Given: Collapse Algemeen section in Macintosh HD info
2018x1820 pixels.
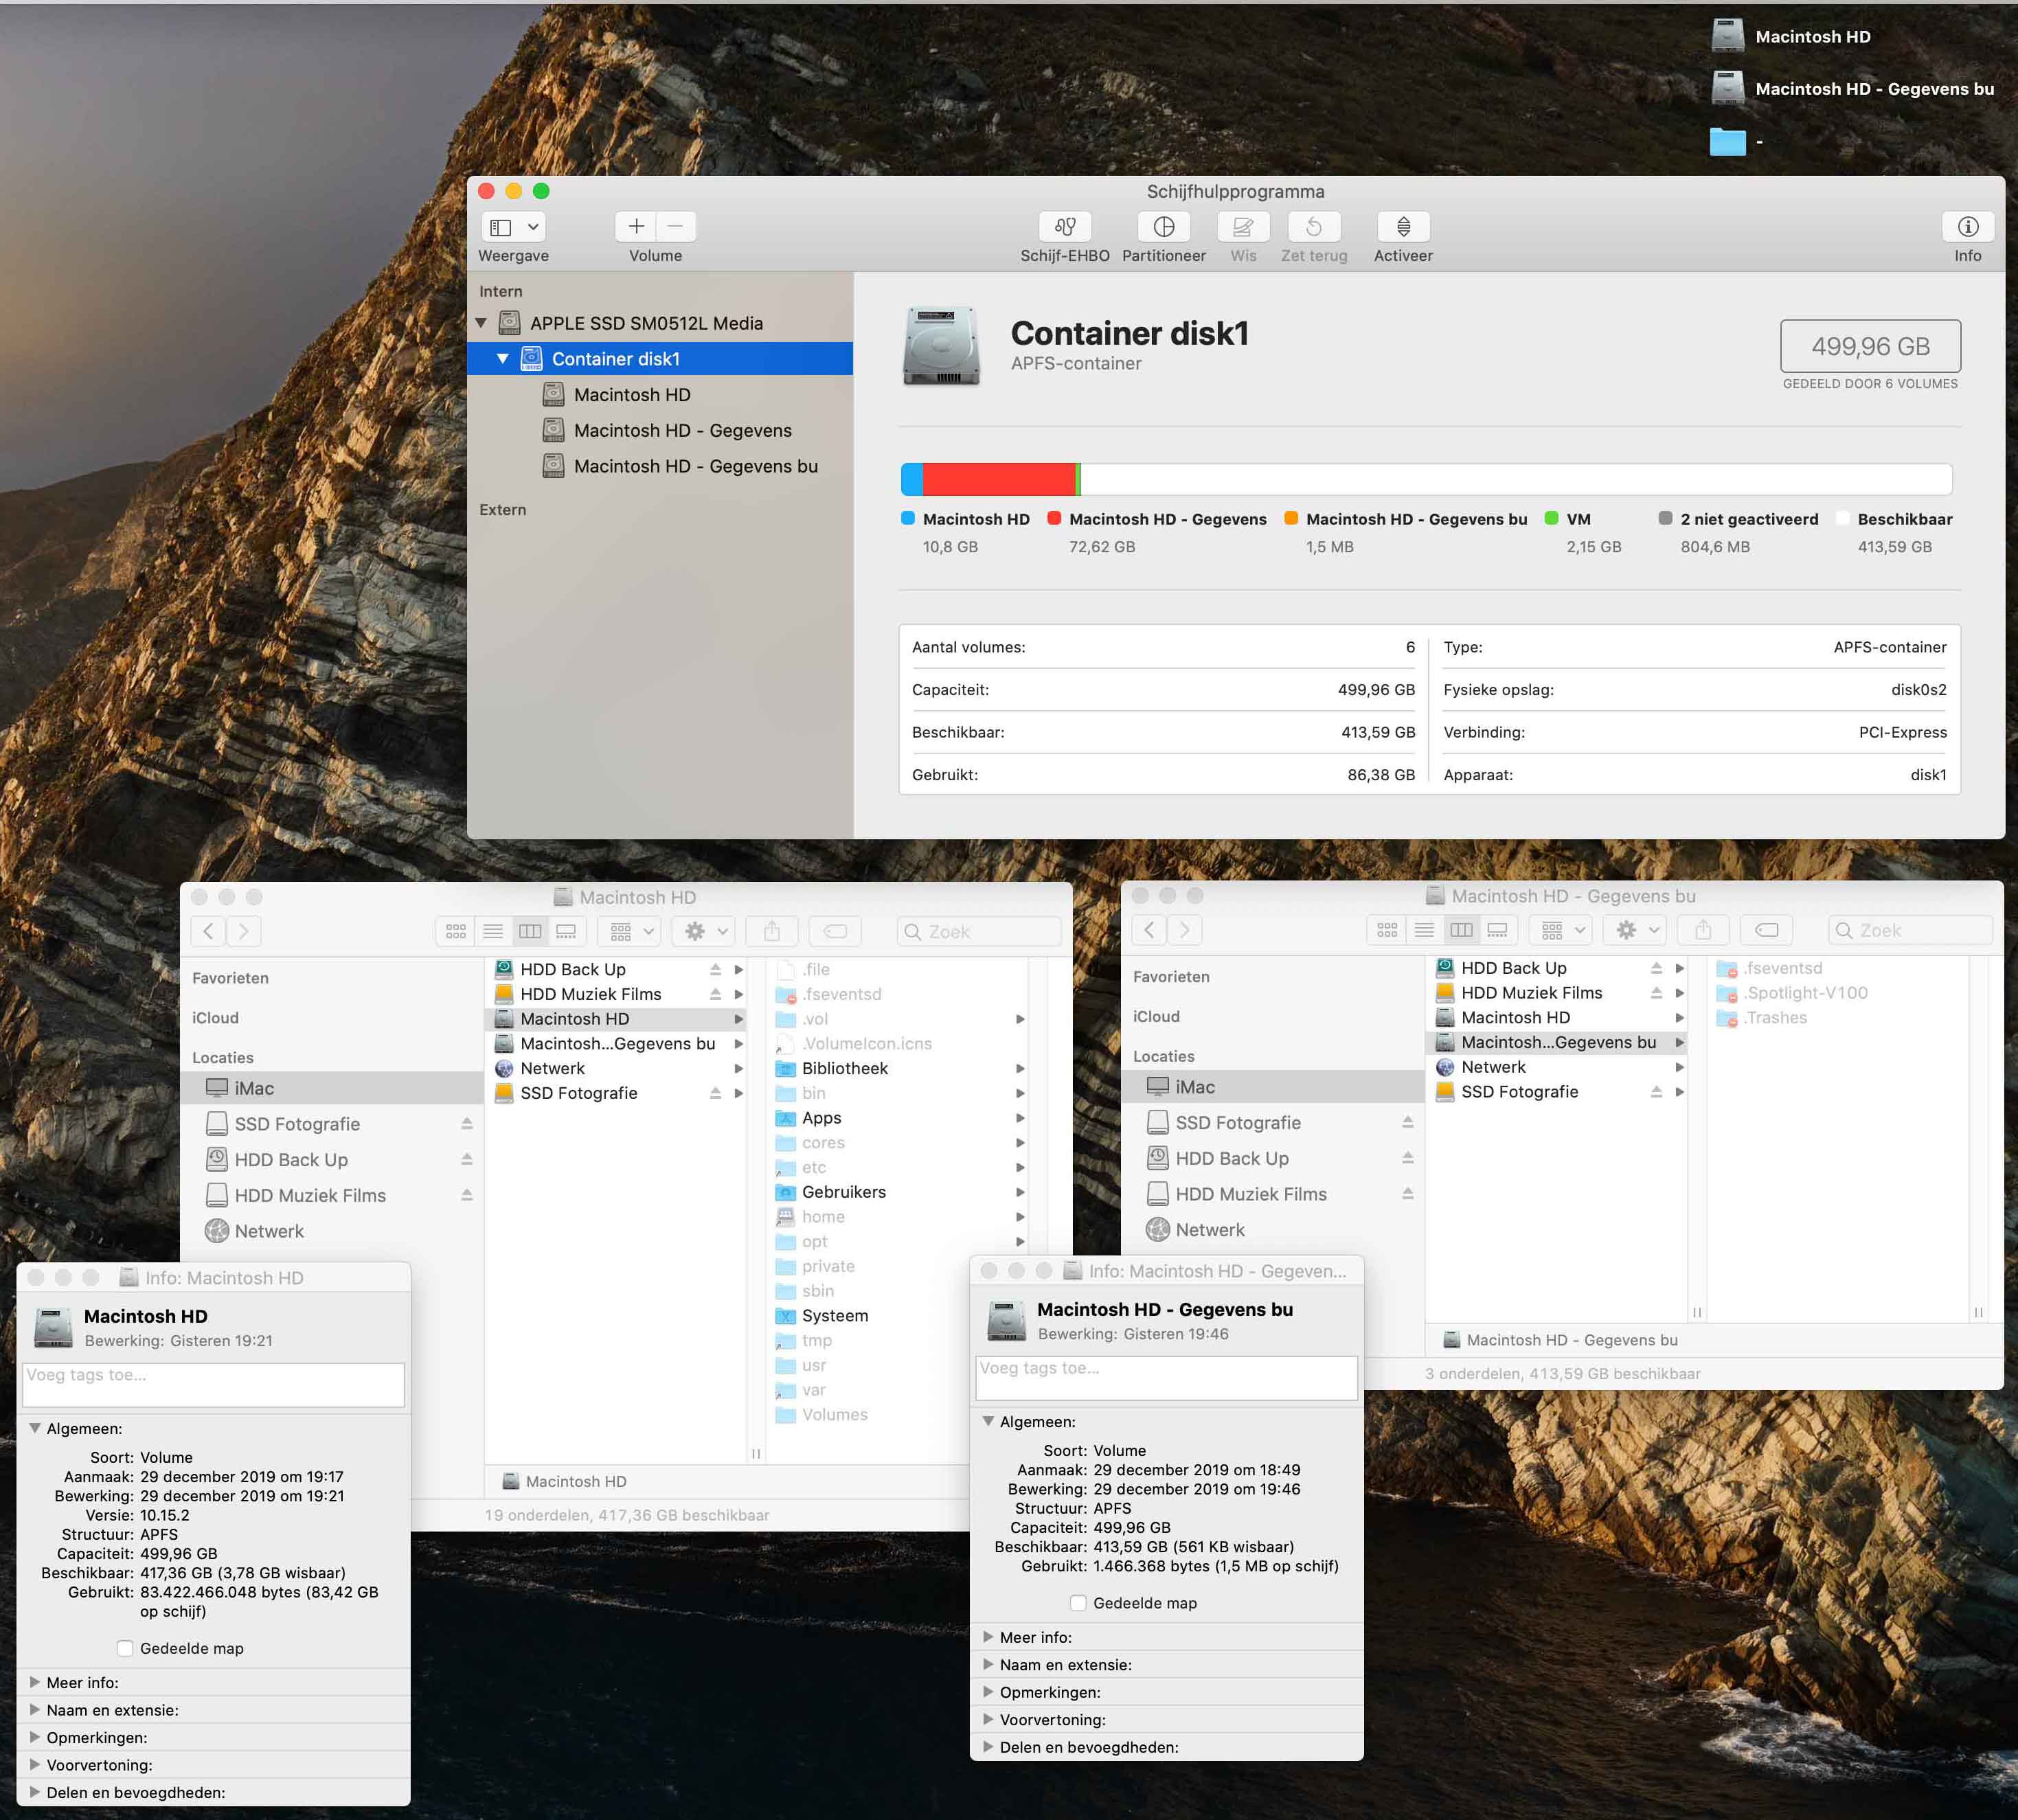Looking at the screenshot, I should [x=35, y=1429].
